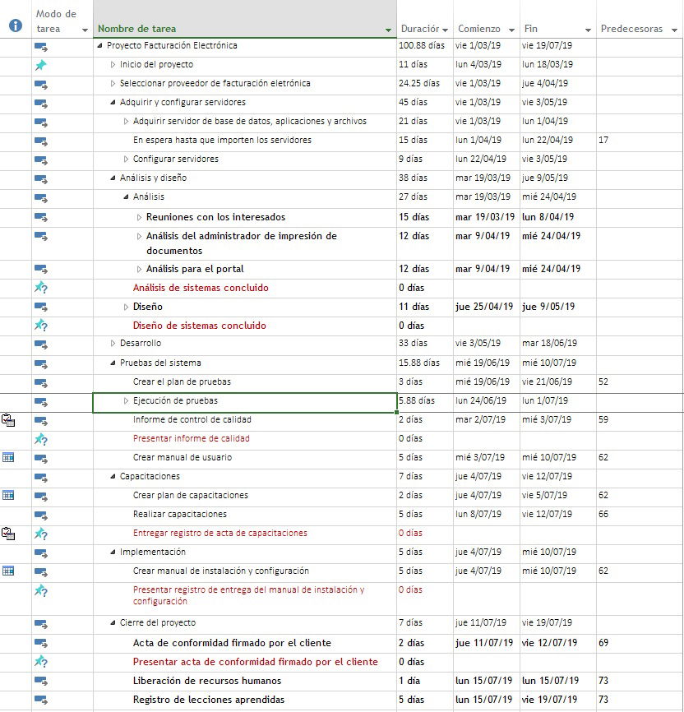Viewport: 684px width, 712px height.
Task: Click the blue info indicator column header icon
Action: point(16,25)
